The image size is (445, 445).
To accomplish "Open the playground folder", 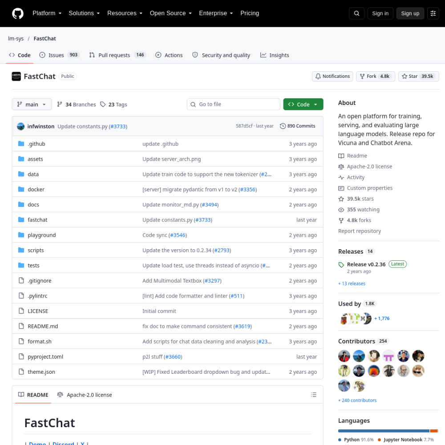I will pos(42,235).
